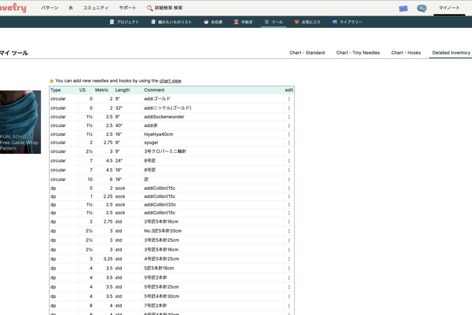Open edit menu for circular US 10 匠 row
This screenshot has width=472, height=315.
click(289, 179)
